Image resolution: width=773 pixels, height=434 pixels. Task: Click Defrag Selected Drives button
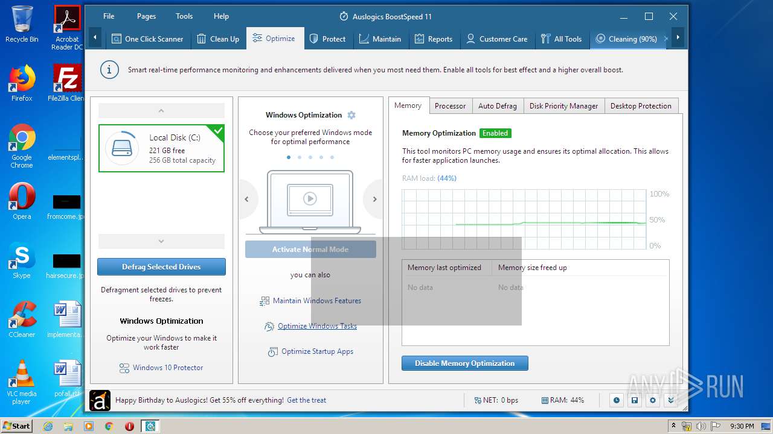point(161,266)
